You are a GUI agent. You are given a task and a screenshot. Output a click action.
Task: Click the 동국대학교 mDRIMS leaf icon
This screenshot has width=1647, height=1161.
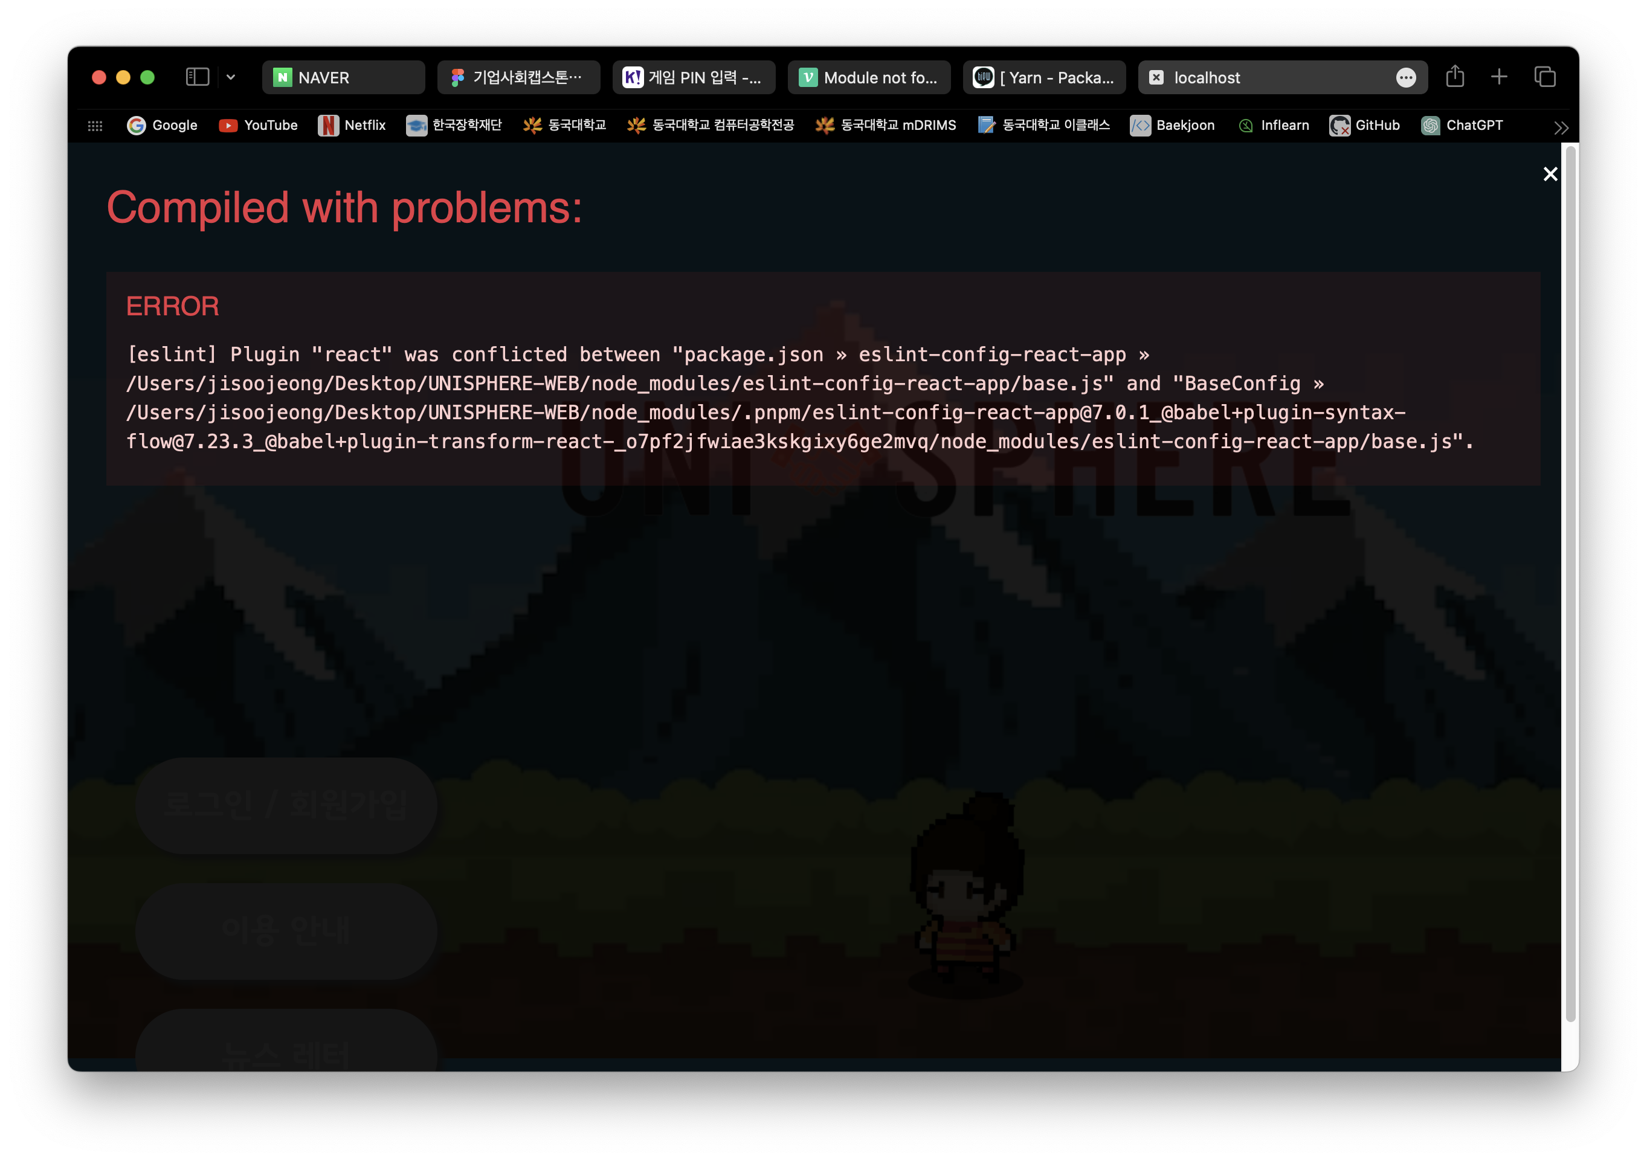pyautogui.click(x=825, y=126)
